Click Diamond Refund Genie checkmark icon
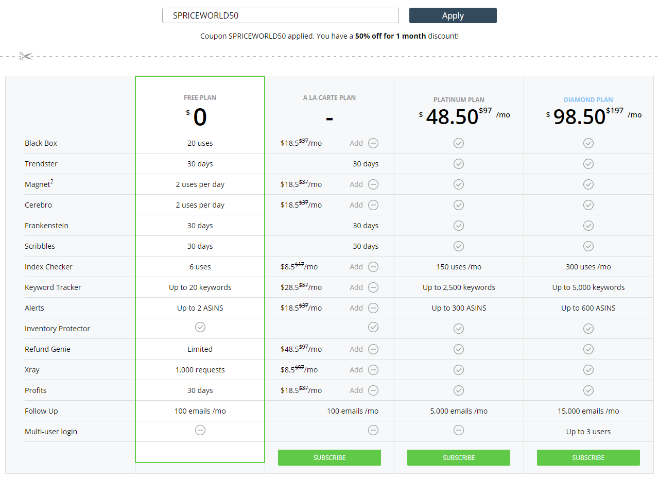Image resolution: width=659 pixels, height=478 pixels. (588, 349)
